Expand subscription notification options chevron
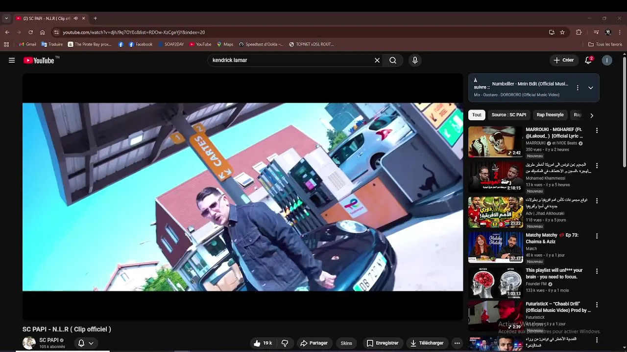This screenshot has width=627, height=352. [91, 343]
